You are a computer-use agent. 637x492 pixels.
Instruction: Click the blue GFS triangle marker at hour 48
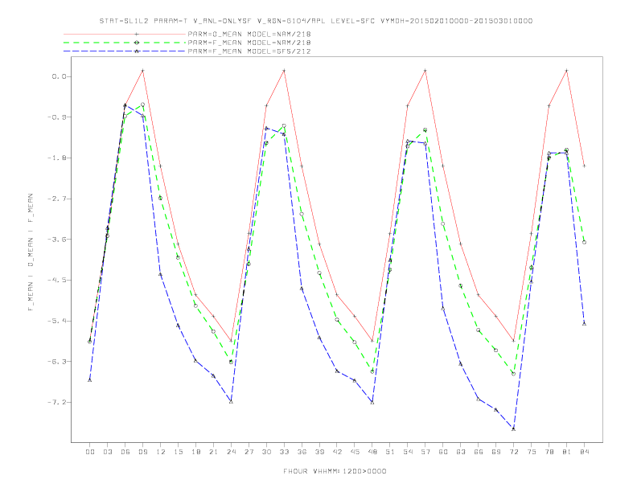click(372, 402)
